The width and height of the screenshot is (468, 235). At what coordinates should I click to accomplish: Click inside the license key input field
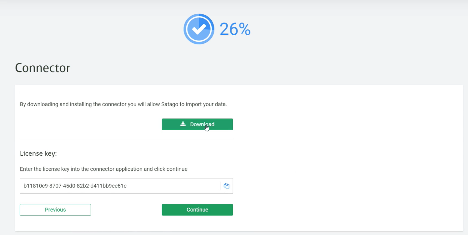171,186
